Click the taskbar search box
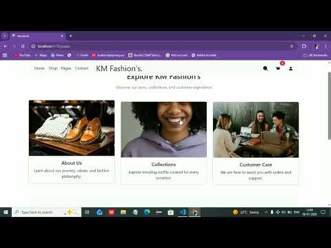The width and height of the screenshot is (331, 248). click(47, 212)
